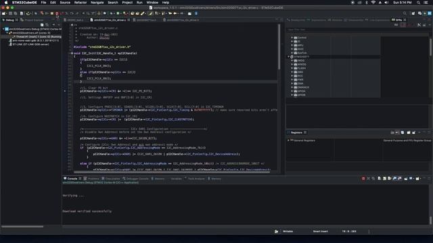The width and height of the screenshot is (433, 243).
Task: Click the menu bar clock Sun 5:14 PM
Action: [x=403, y=3]
